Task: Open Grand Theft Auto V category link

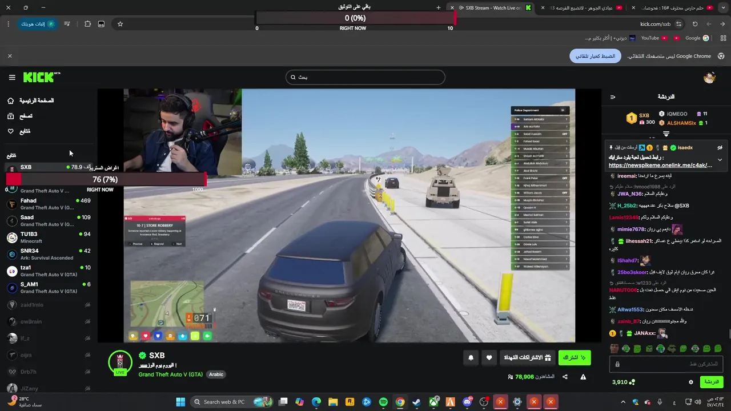Action: (170, 374)
